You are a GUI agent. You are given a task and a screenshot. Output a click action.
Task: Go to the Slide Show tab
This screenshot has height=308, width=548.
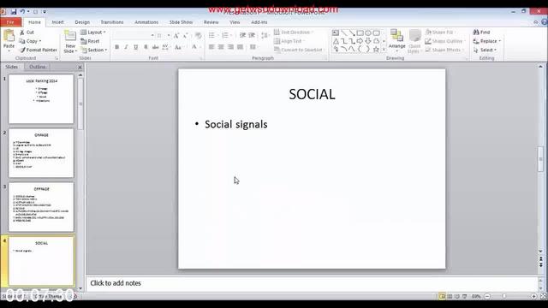(181, 22)
